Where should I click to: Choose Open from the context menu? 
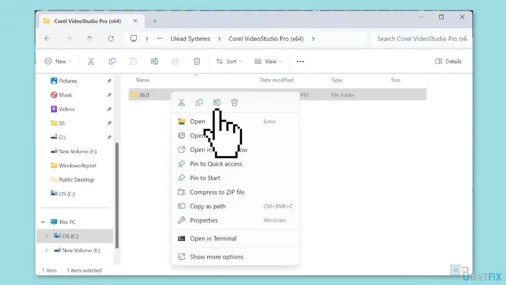coord(235,122)
